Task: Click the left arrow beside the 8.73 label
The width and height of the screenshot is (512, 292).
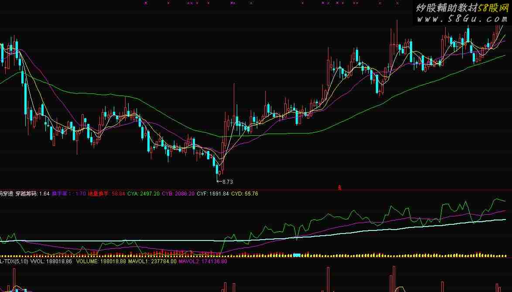Action: (219, 182)
